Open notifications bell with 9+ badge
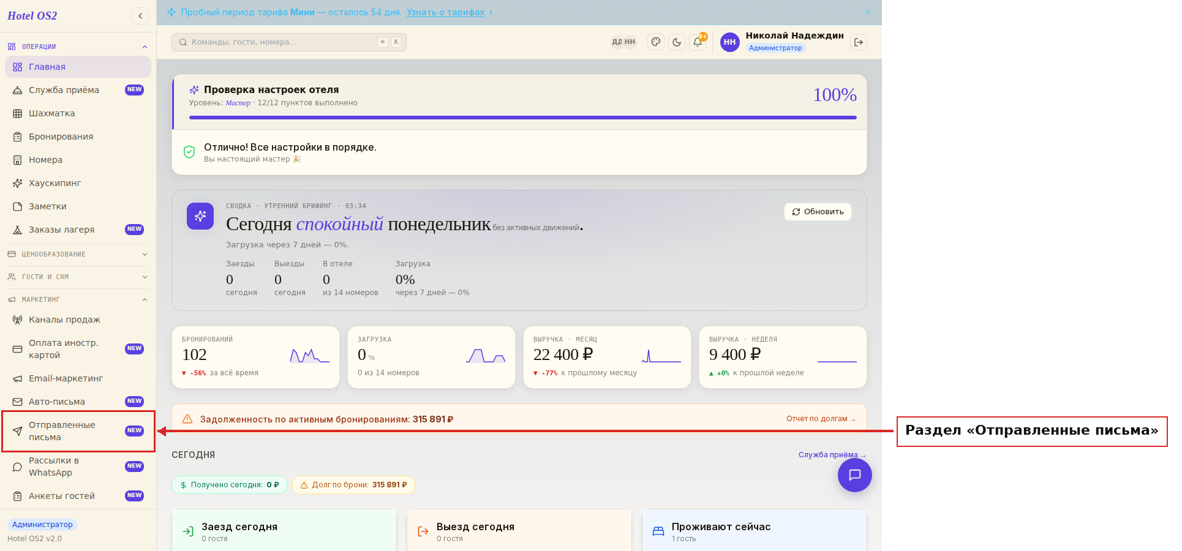1182x551 pixels. pos(698,42)
